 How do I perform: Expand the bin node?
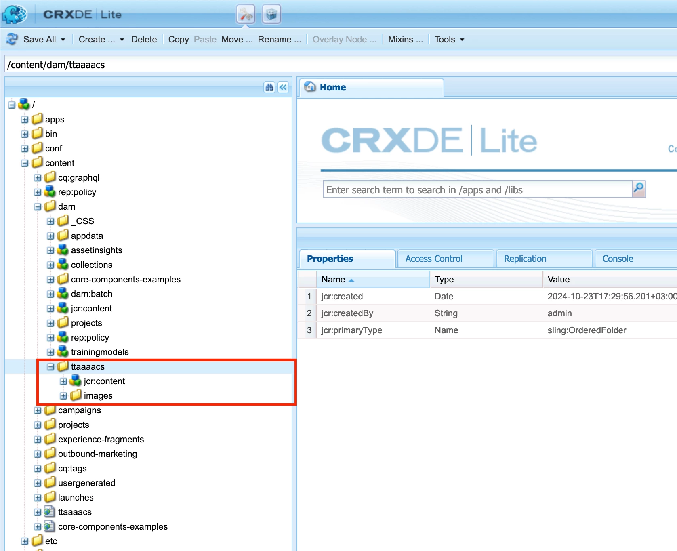(x=25, y=134)
